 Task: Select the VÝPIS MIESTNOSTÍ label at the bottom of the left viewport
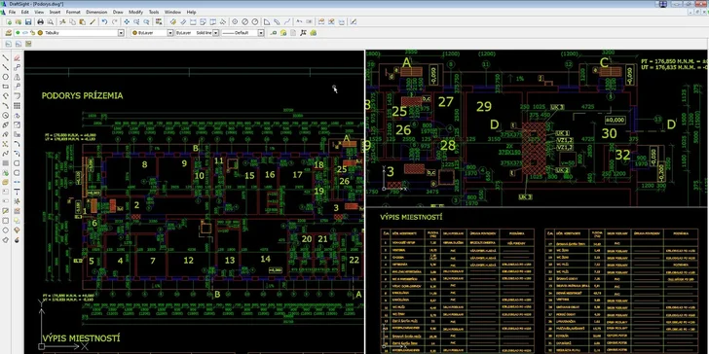pyautogui.click(x=82, y=338)
